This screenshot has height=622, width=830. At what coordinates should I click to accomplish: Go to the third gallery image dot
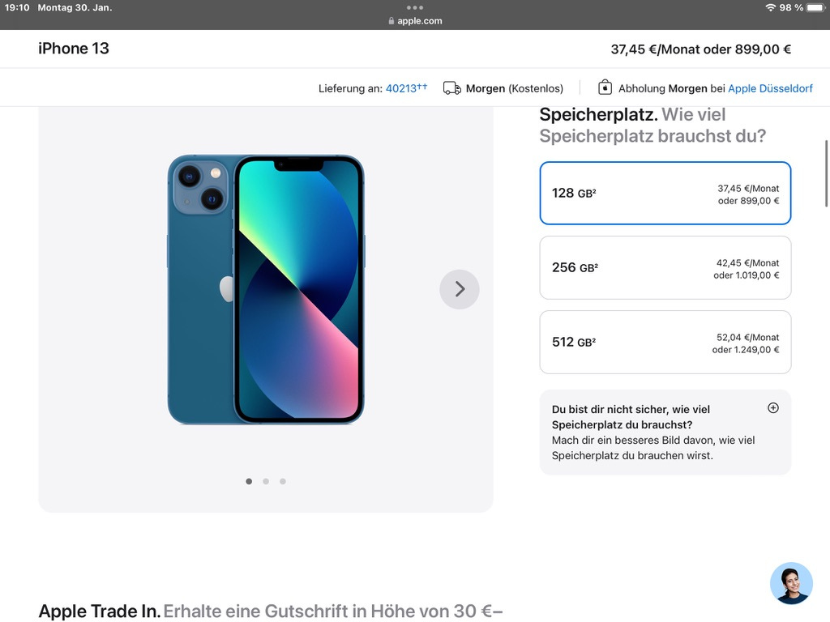(283, 481)
